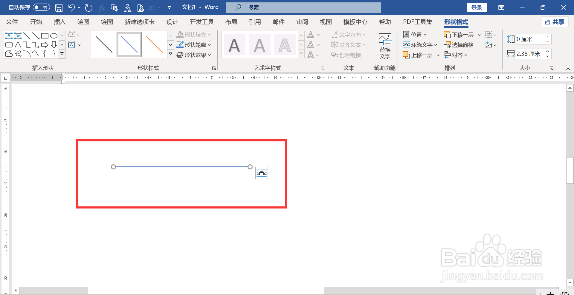Screen dimensions: 574x295
Task: Open the Wrap Text (环绕文字) dropdown
Action: (420, 45)
